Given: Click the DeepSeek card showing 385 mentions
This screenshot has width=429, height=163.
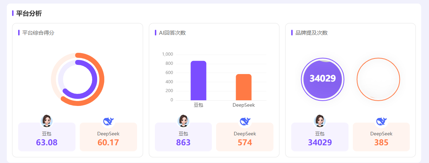Looking at the screenshot, I should click(381, 137).
